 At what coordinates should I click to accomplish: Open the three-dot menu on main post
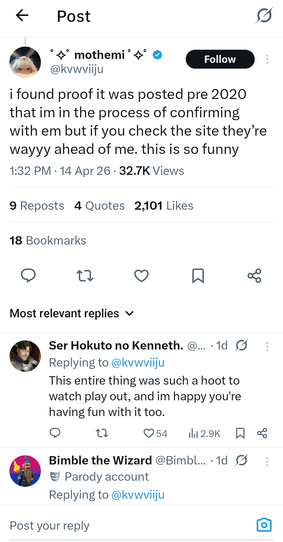[267, 59]
